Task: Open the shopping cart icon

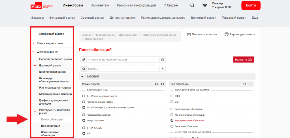Action: tap(204, 5)
